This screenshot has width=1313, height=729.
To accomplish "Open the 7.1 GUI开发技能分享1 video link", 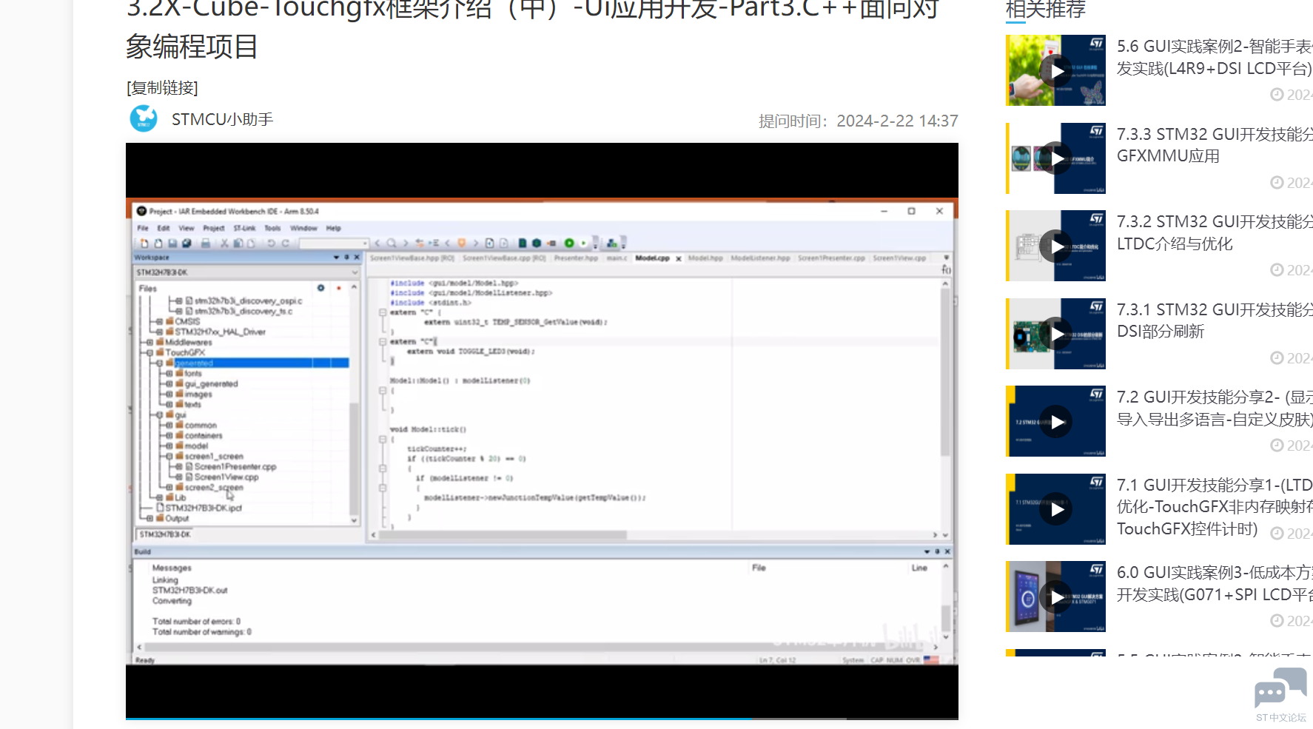I will click(x=1215, y=507).
